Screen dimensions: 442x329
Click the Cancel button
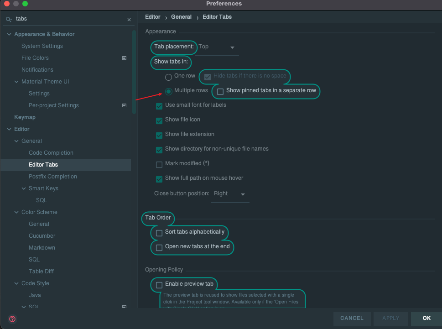point(352,318)
